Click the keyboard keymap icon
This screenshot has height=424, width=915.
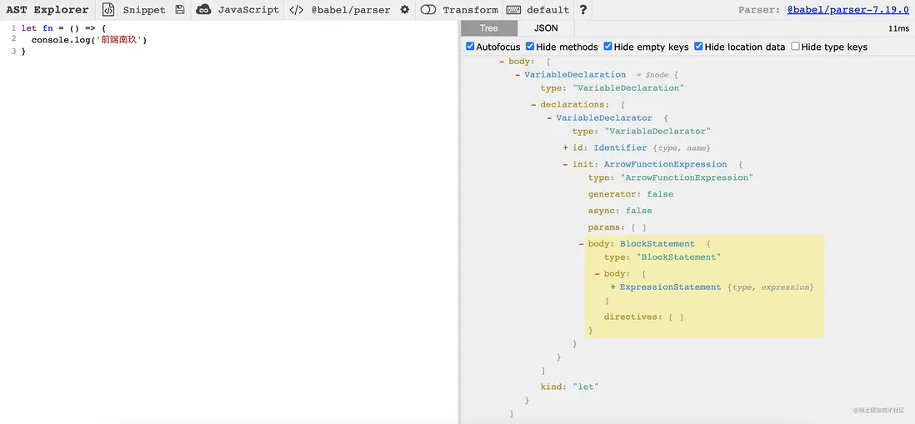pos(513,10)
